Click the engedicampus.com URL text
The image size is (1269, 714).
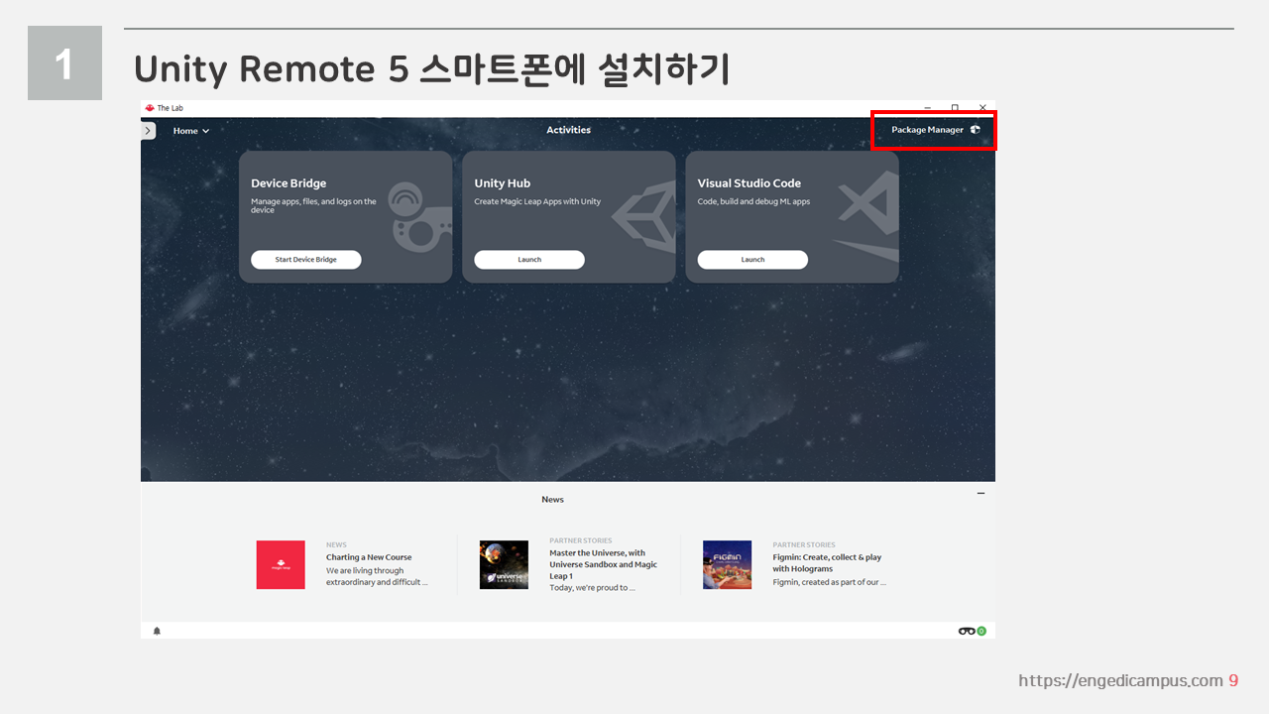(x=1121, y=680)
